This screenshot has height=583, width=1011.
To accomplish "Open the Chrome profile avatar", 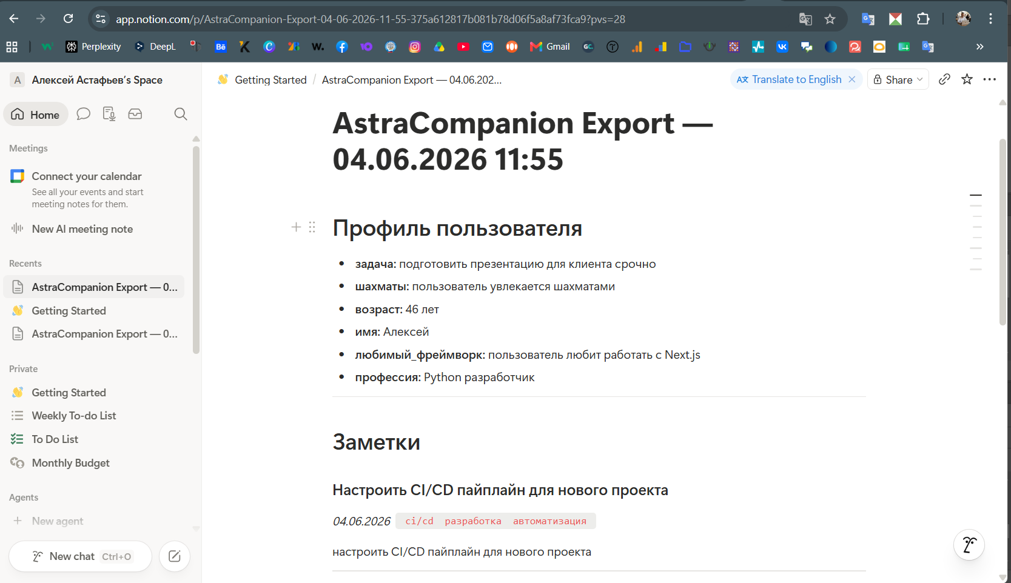I will pyautogui.click(x=963, y=19).
